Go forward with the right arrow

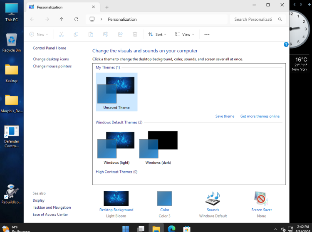(x=47, y=19)
